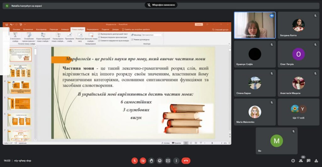This screenshot has height=167, width=322.
Task: Raise hand in the meeting
Action: click(151, 161)
